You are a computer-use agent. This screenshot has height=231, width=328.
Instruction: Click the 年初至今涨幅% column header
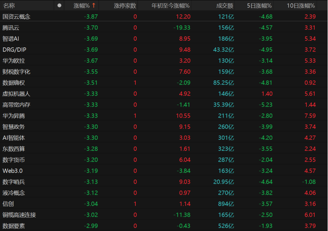point(171,6)
